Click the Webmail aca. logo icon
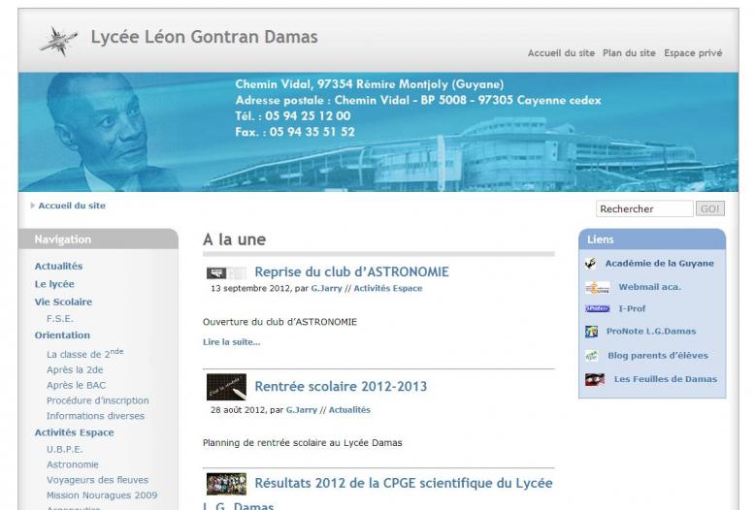Viewport: 755px width, 510px height. 598,287
